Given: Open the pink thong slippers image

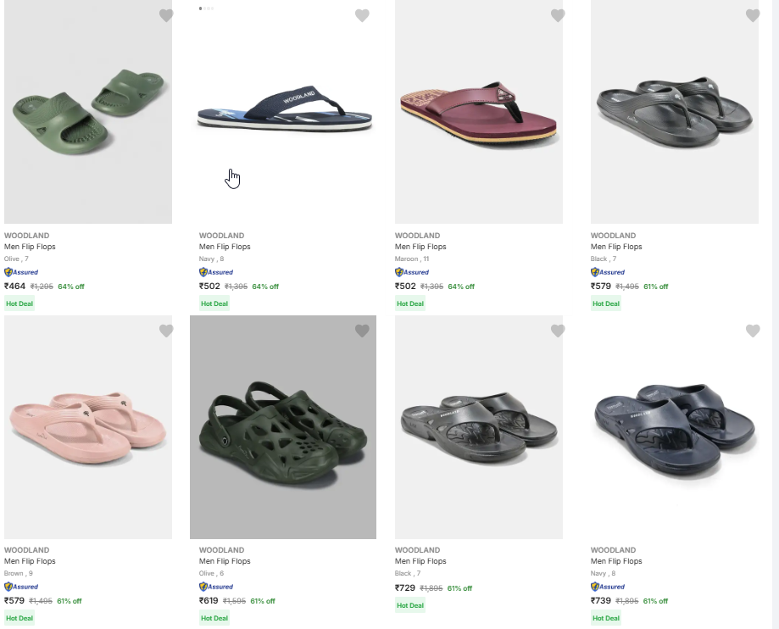Looking at the screenshot, I should coord(88,426).
